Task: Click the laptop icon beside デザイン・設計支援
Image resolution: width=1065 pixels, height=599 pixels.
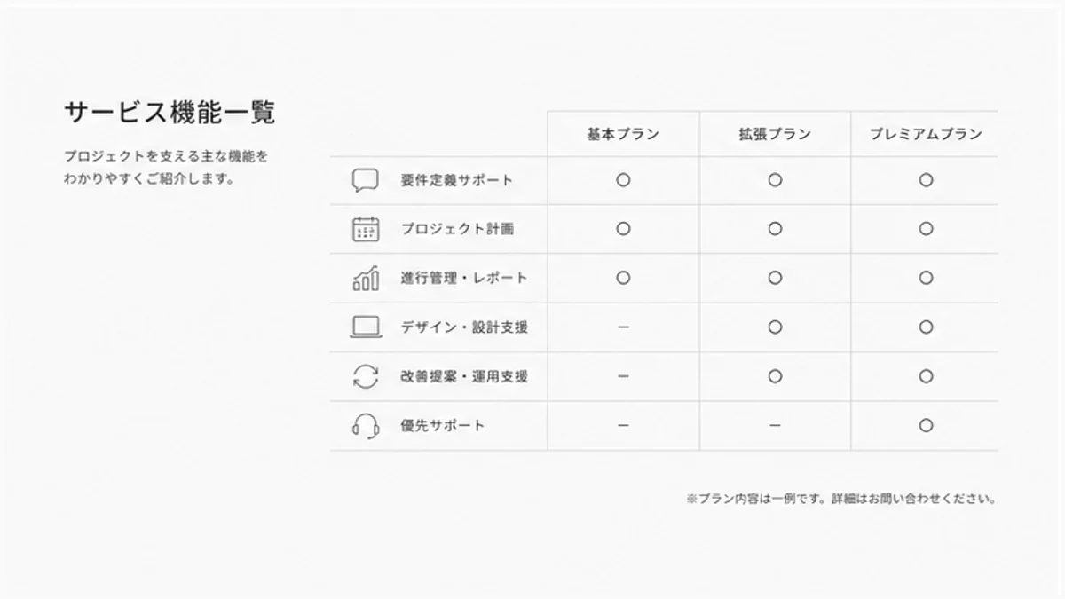Action: 365,327
